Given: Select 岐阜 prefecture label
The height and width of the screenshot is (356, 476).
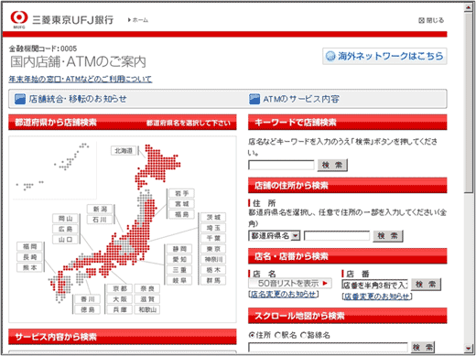Looking at the screenshot, I should (179, 280).
